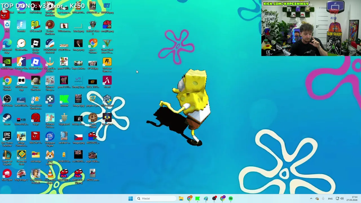Launch League of Legends shortcut
Image resolution: width=361 pixels, height=203 pixels.
coord(7,158)
